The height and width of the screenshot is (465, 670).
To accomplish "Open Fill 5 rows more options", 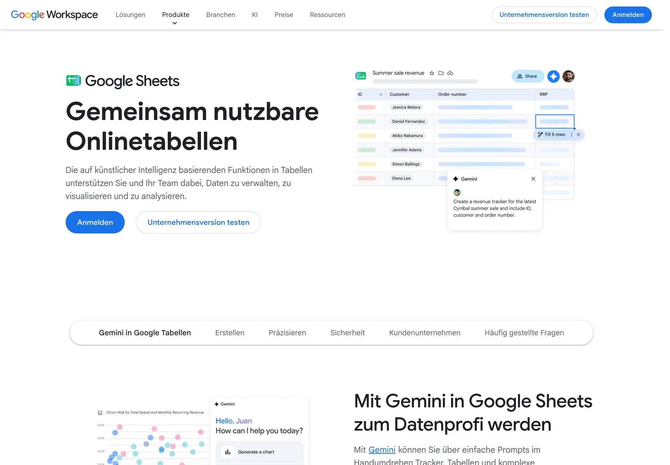I will pyautogui.click(x=572, y=135).
